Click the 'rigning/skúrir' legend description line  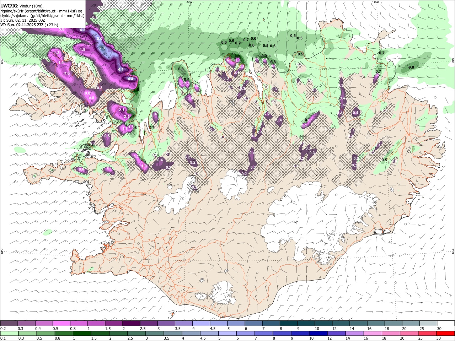pyautogui.click(x=42, y=11)
